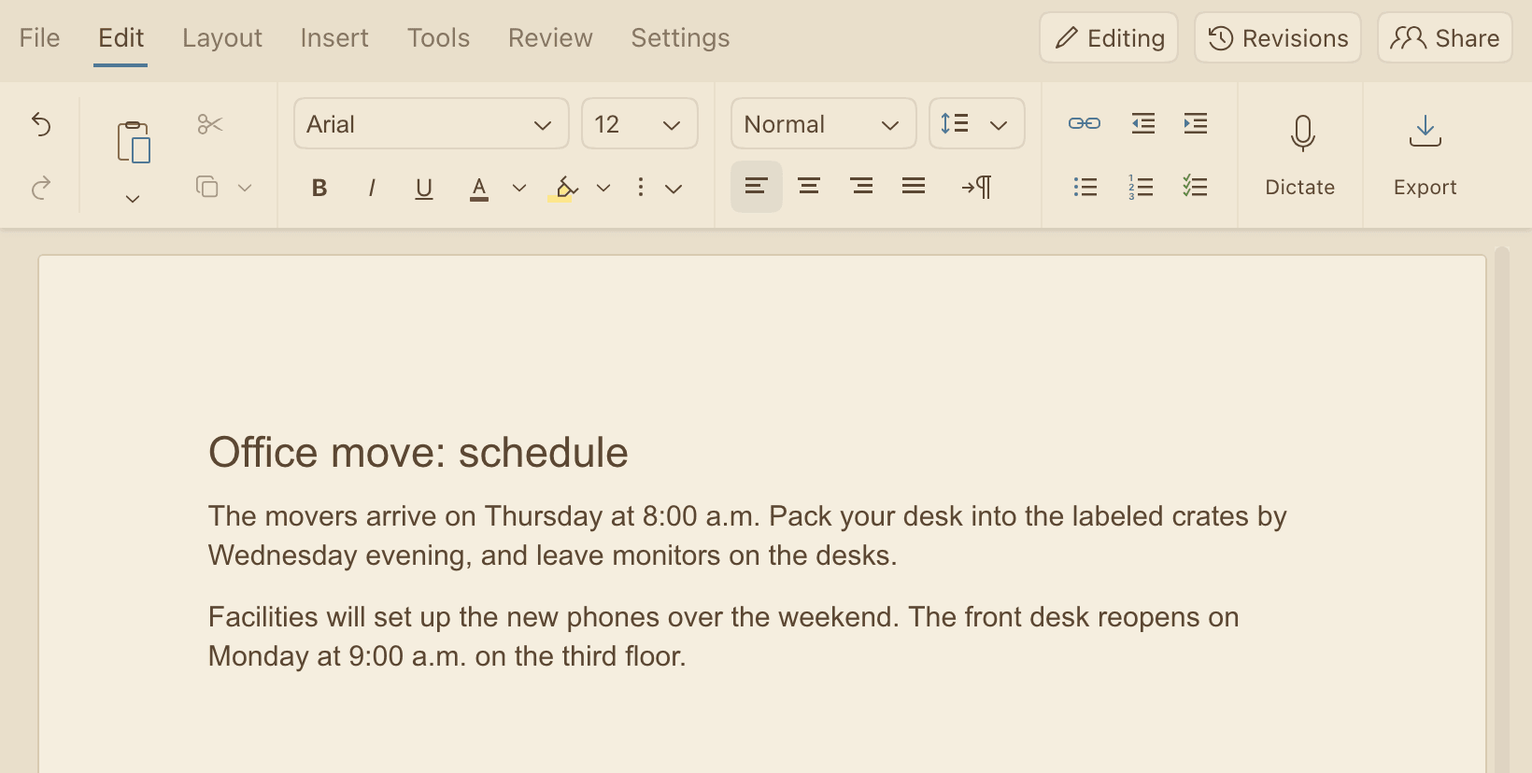Click the Export download icon
This screenshot has height=773, width=1532.
coord(1426,132)
